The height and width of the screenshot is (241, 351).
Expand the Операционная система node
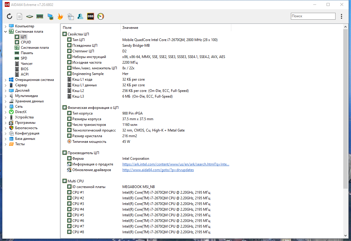click(5, 80)
